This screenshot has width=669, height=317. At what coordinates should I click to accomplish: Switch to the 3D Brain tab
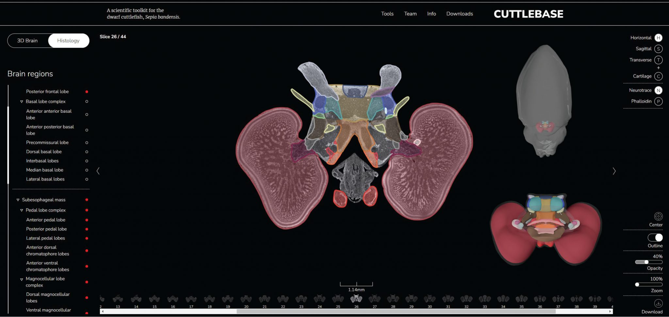27,41
